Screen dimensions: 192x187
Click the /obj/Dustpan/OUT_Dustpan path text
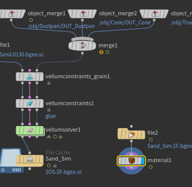(61, 26)
